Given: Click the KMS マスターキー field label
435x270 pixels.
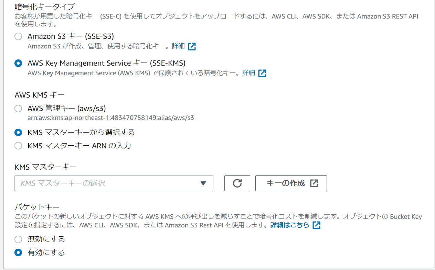Looking at the screenshot, I should 46,167.
